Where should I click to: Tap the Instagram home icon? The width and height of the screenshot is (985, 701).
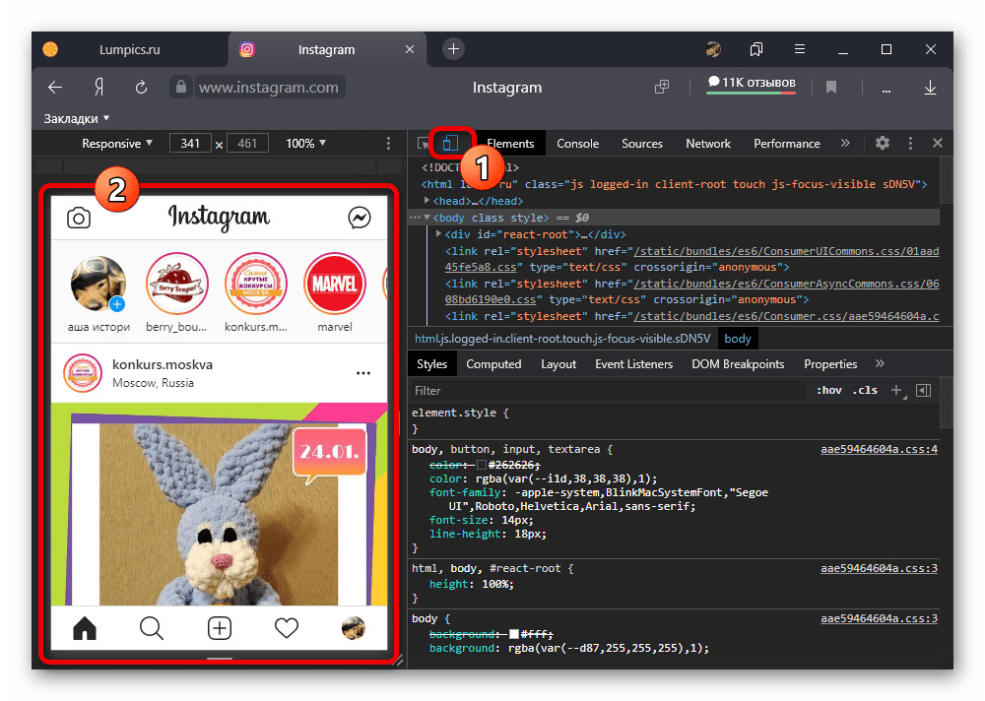click(86, 627)
